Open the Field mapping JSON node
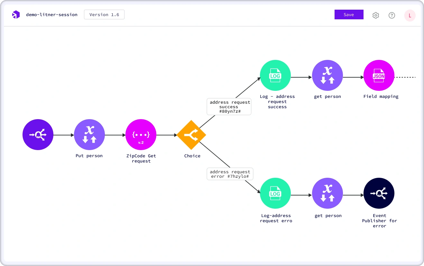This screenshot has height=266, width=424. click(379, 75)
